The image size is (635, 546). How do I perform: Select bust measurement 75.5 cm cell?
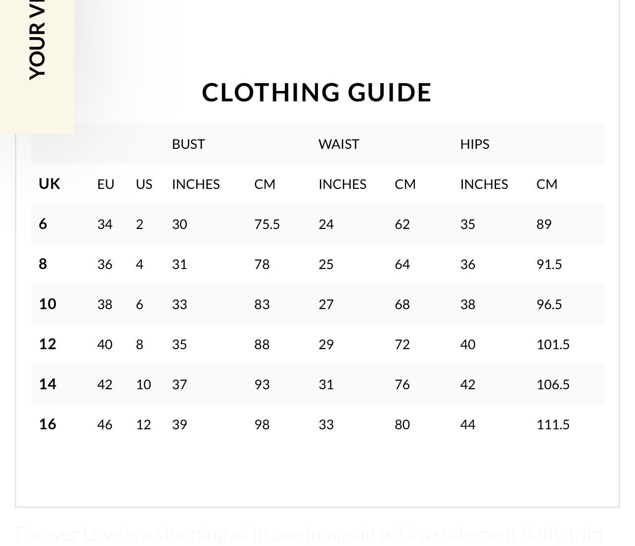click(267, 224)
